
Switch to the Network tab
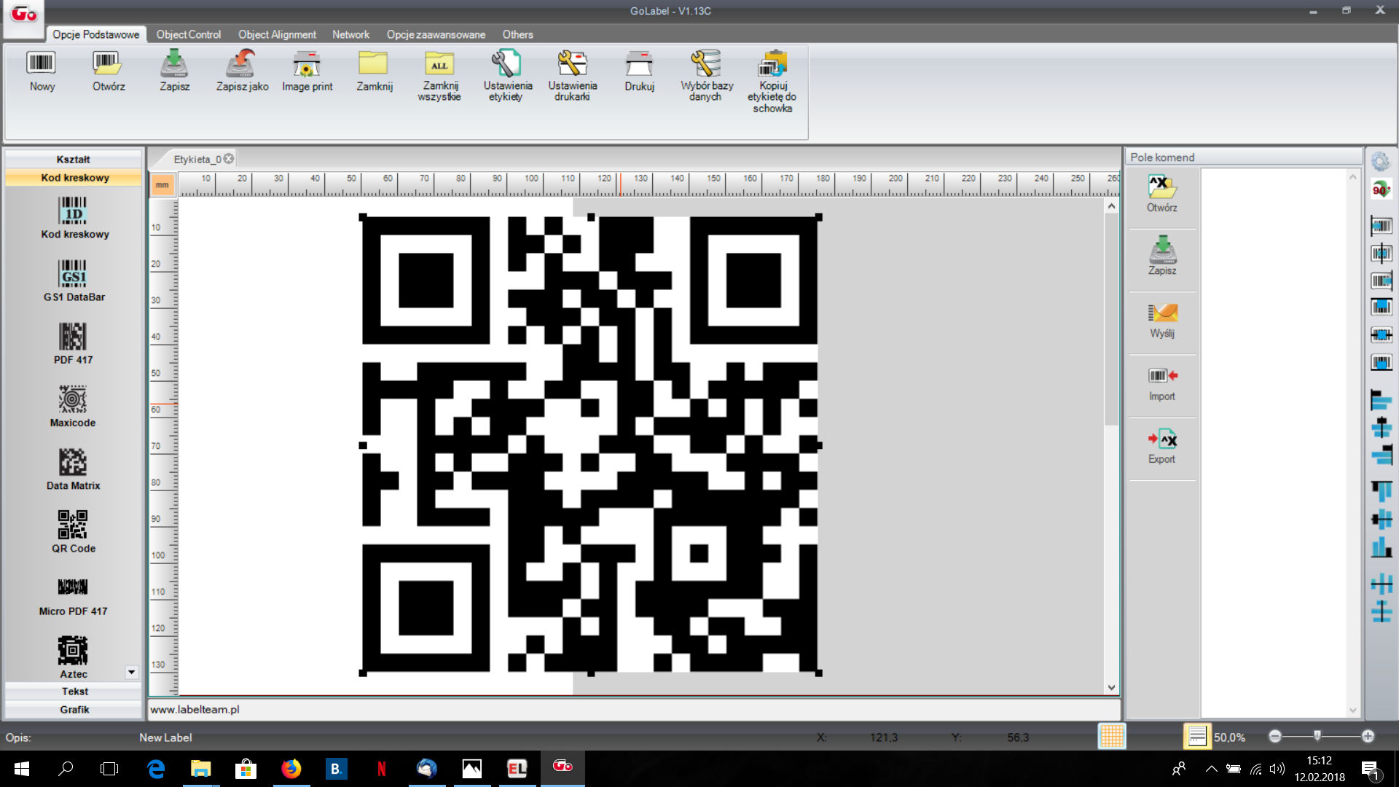[x=350, y=34]
